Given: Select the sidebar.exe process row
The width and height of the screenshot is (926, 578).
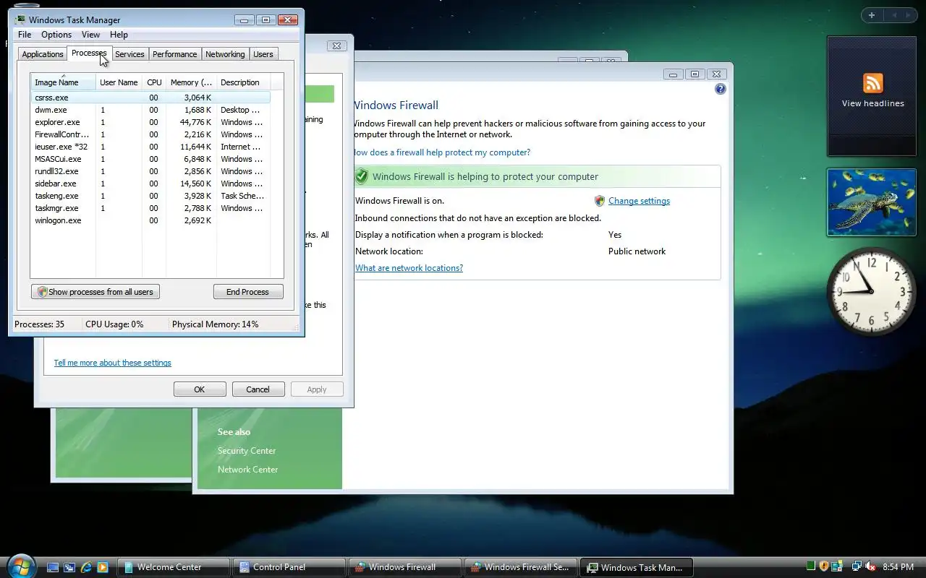Looking at the screenshot, I should [x=150, y=184].
